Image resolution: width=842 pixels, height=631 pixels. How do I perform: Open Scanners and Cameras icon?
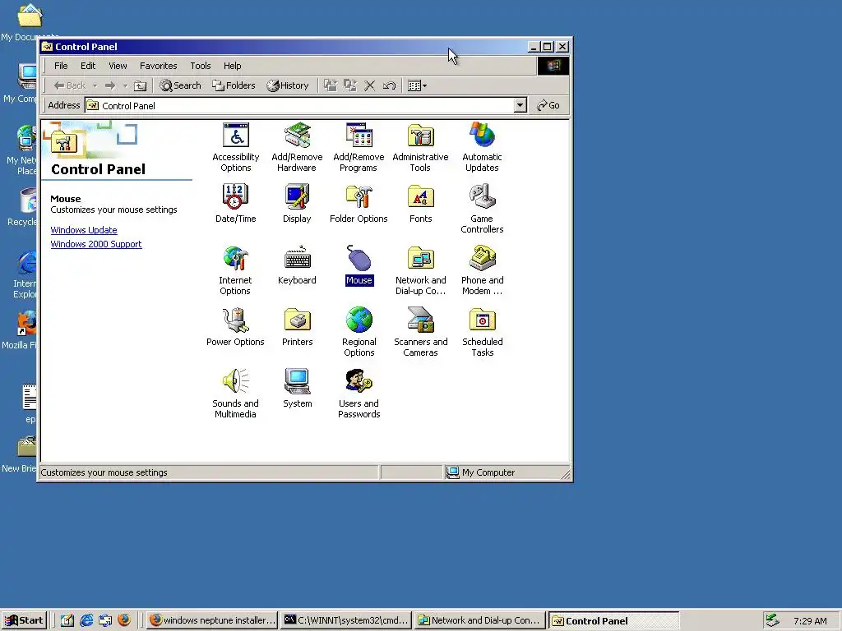[x=420, y=332]
